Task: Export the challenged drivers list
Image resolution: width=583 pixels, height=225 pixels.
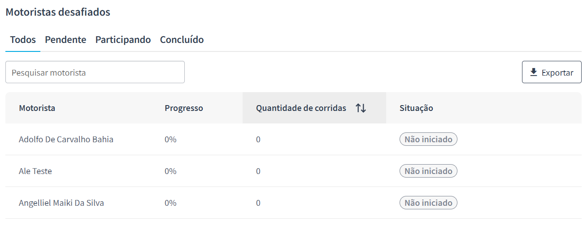Action: (552, 72)
